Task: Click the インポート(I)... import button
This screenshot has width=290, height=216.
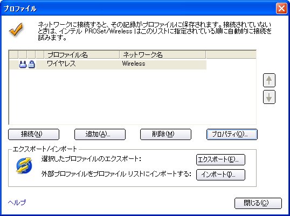Action: click(220, 175)
